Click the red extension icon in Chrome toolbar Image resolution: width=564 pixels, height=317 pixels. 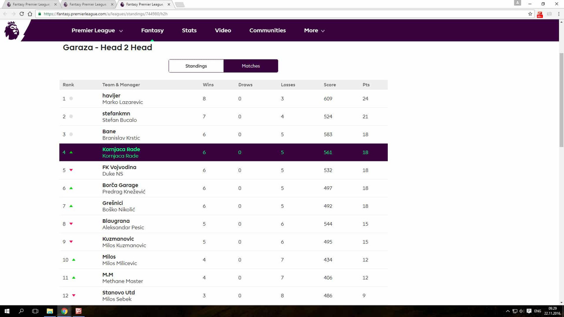point(540,14)
